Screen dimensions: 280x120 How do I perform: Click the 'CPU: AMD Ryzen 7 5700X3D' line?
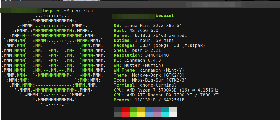pos(166,90)
